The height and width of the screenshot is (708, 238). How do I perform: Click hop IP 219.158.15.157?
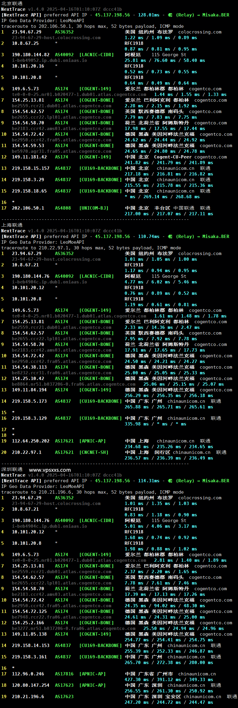[31, 168]
